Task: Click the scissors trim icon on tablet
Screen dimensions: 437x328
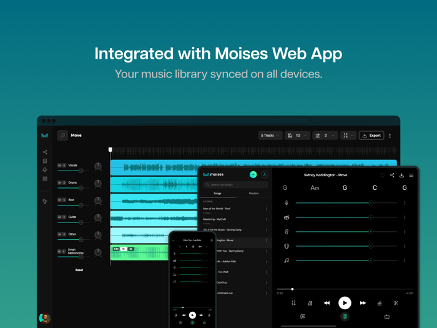Action: 396,303
